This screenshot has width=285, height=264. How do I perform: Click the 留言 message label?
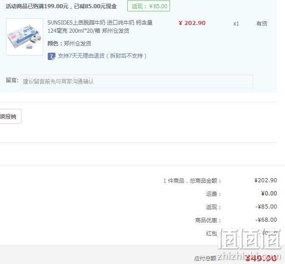click(12, 80)
